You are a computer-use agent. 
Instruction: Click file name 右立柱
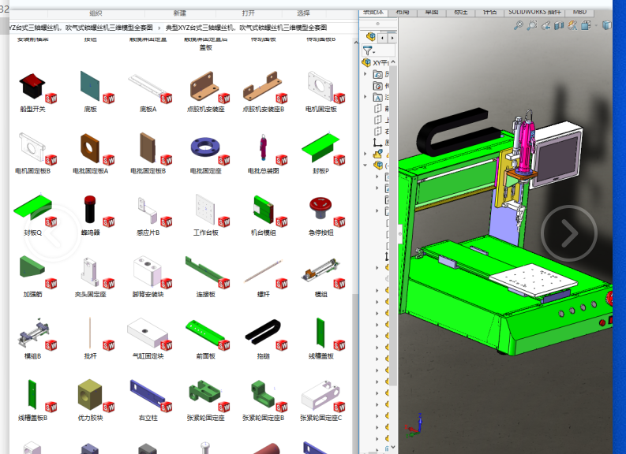pos(148,418)
